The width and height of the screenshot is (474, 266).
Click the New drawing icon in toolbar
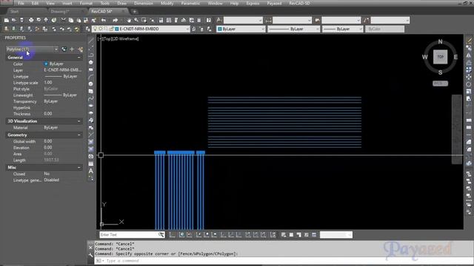pyautogui.click(x=7, y=20)
